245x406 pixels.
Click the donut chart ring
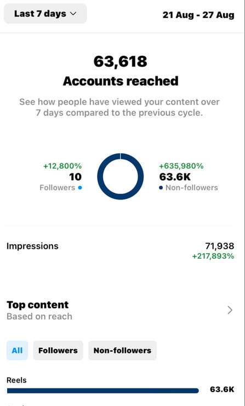click(121, 156)
